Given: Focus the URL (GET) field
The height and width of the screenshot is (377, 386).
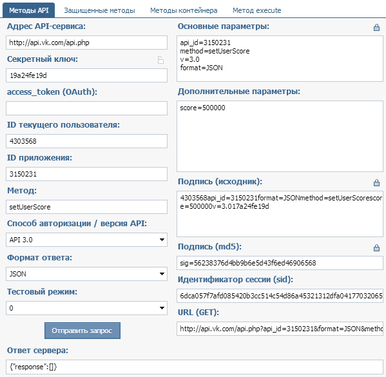Looking at the screenshot, I should pos(280,329).
